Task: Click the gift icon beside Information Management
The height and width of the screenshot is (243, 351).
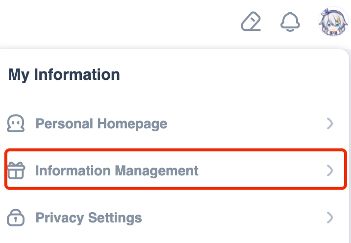Action: pos(16,171)
